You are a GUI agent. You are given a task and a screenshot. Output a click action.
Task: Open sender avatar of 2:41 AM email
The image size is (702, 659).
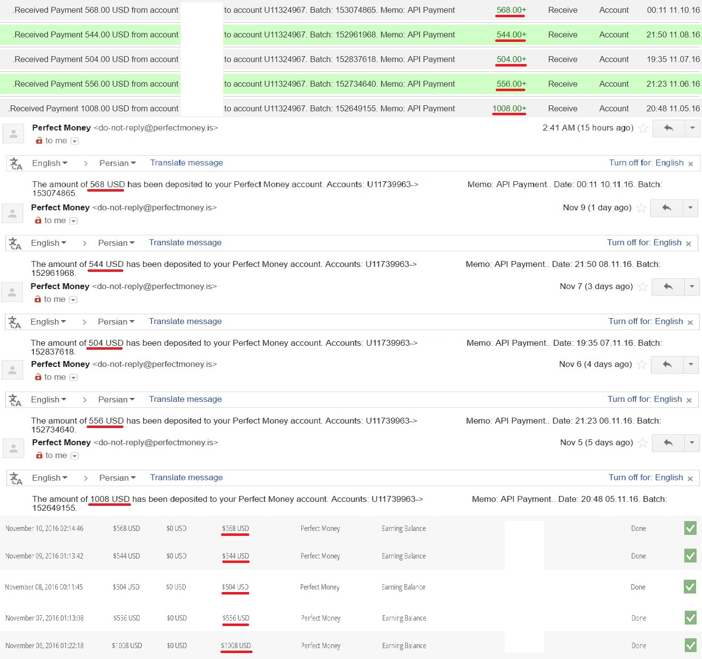click(13, 133)
